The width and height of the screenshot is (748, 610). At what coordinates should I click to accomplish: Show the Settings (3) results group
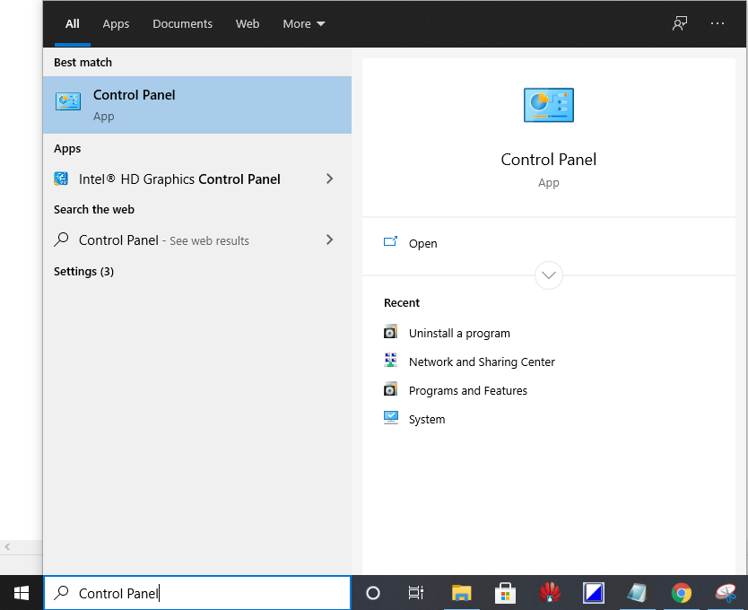(83, 272)
